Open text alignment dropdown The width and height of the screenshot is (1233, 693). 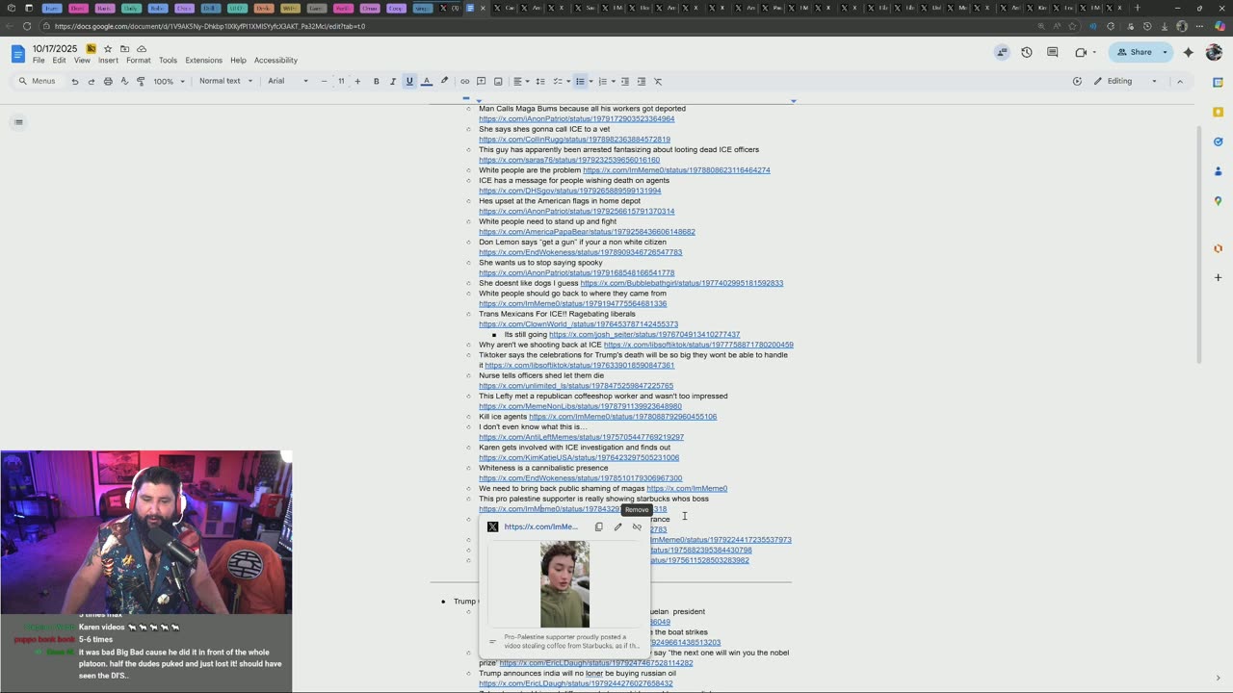pyautogui.click(x=521, y=82)
